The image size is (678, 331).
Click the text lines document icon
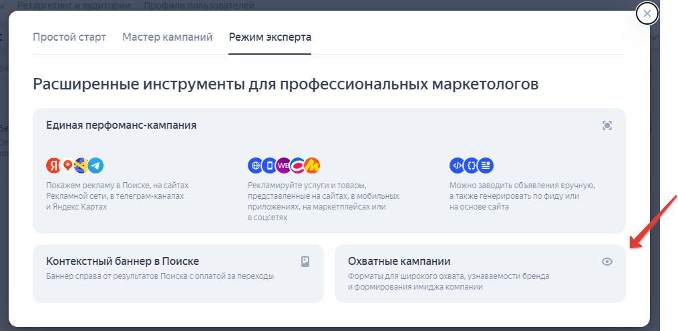click(486, 165)
